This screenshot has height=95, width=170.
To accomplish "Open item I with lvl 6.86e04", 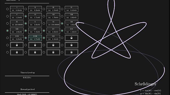I will tap(17, 9).
